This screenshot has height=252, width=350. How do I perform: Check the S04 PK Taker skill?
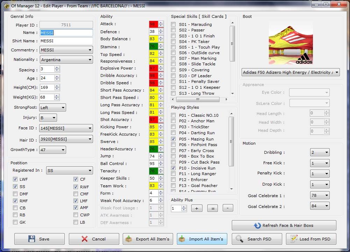click(x=173, y=42)
